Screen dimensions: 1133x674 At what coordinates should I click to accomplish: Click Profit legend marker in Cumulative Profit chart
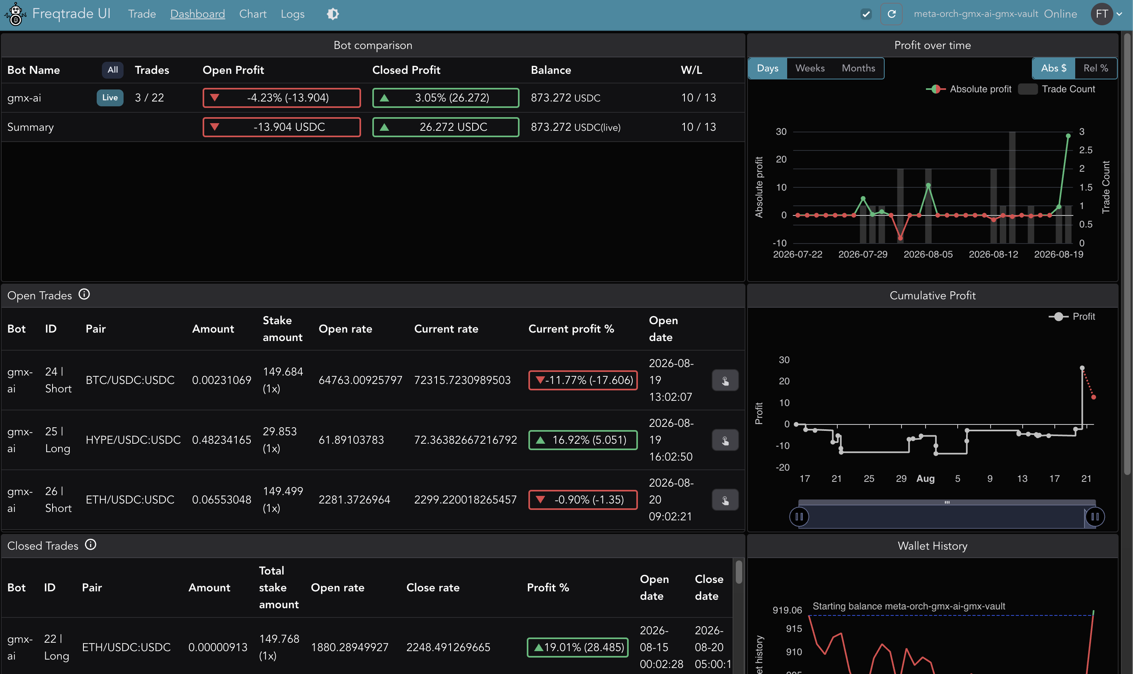[1058, 317]
